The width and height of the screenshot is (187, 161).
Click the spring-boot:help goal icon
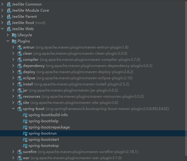tap(25, 121)
